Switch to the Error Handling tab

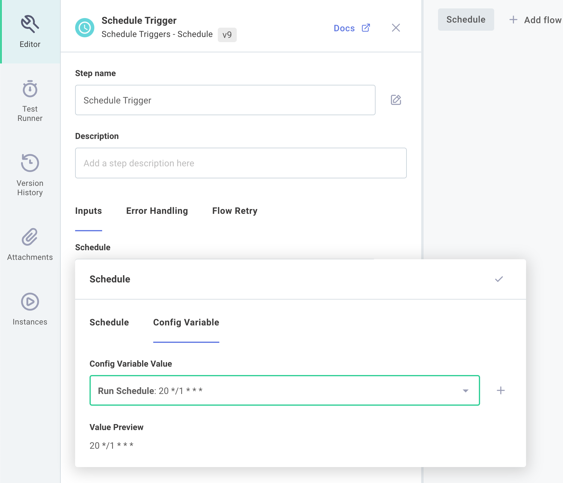pos(157,211)
